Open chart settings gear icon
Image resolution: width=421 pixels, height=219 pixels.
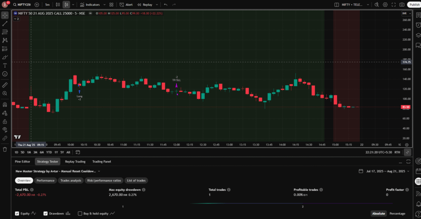coord(385,5)
